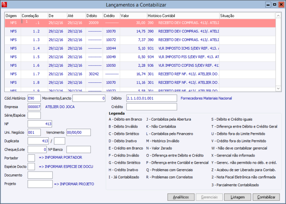Click the application icon in the title bar
The image size is (286, 204).
(4, 5)
